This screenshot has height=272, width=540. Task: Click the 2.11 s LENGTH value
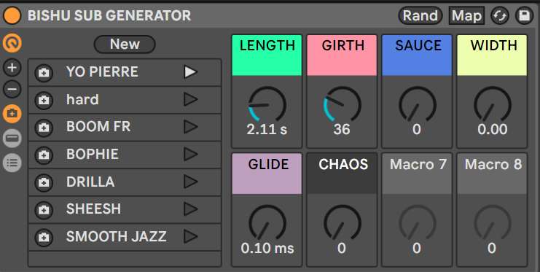(x=267, y=130)
